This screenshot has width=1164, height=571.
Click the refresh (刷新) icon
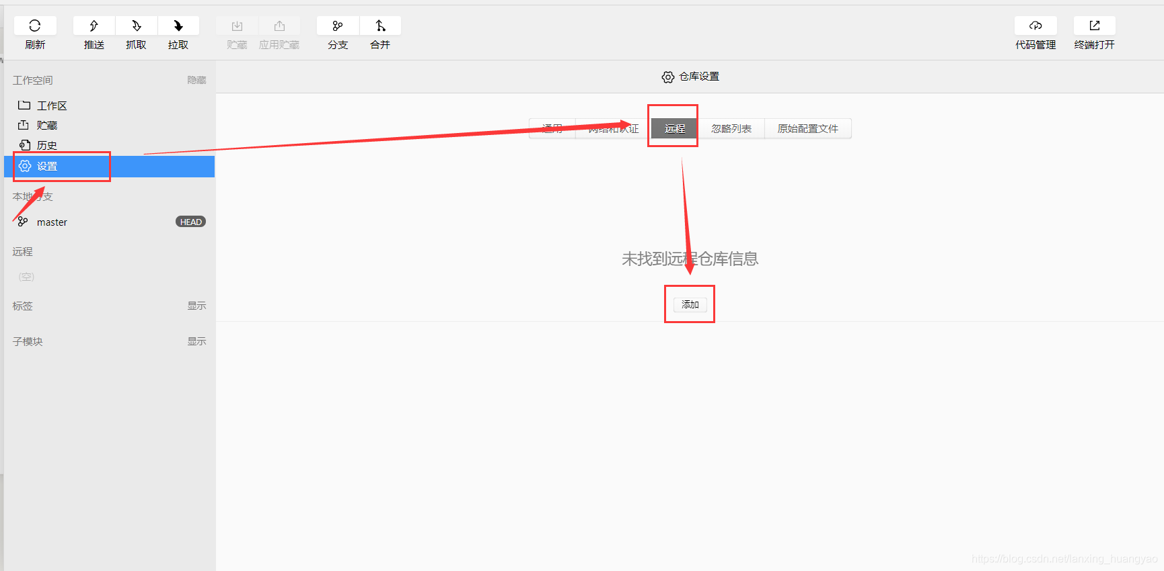(x=35, y=26)
